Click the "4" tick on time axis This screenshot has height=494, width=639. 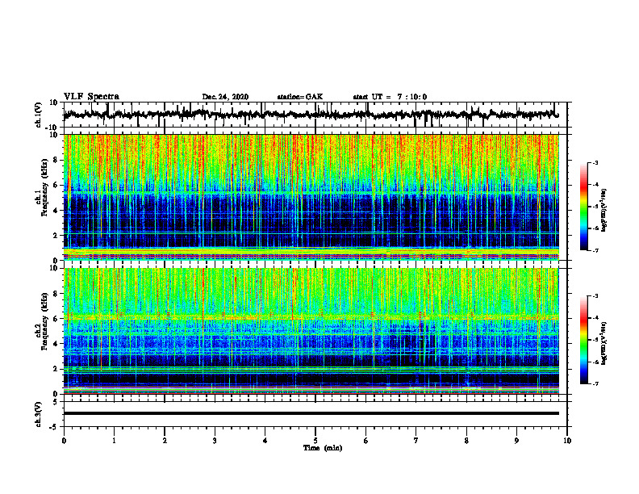click(265, 441)
